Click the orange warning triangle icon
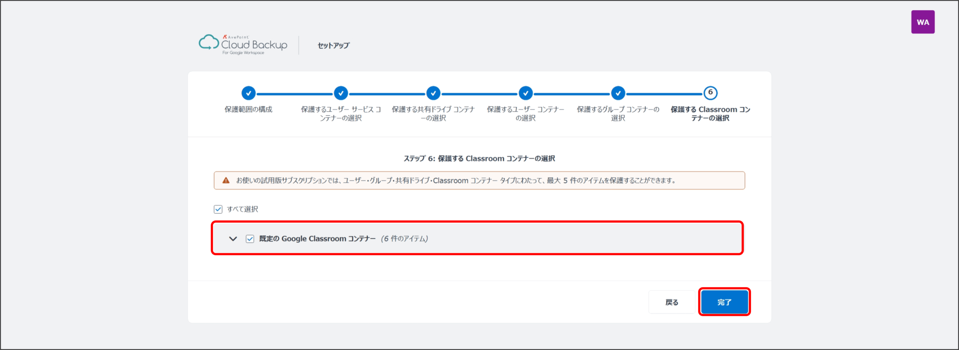The image size is (959, 350). pos(226,180)
